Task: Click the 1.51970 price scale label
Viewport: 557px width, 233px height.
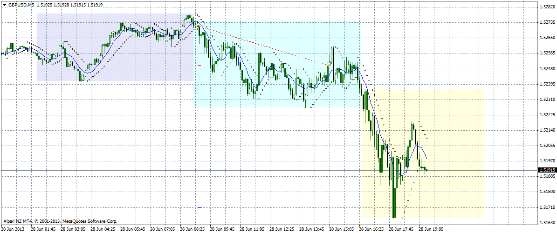Action: (547, 161)
